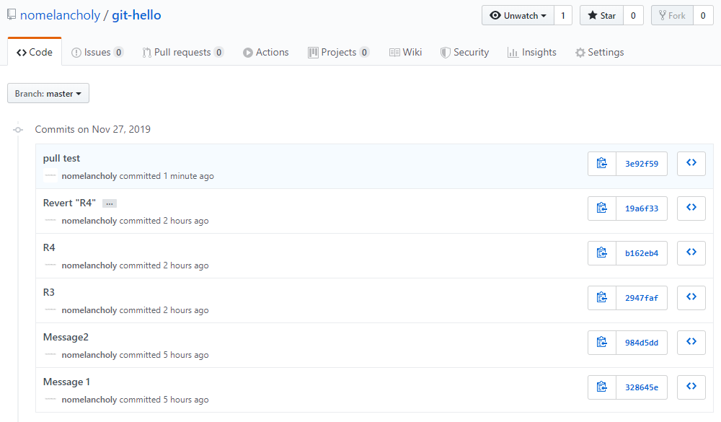Copy full SHA for commit 328645e
Viewport: 721px width, 422px height.
602,387
